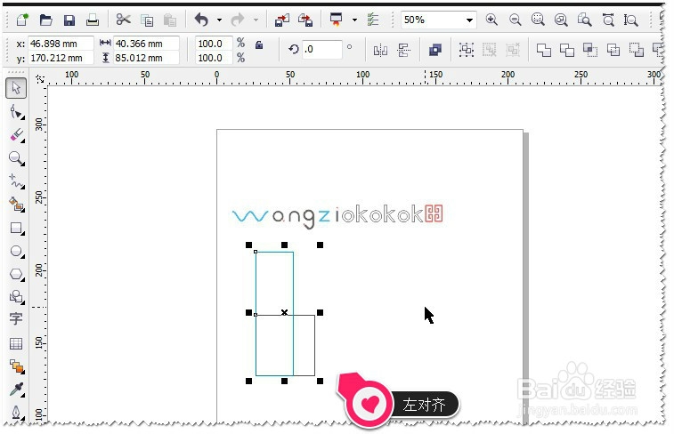
Task: Group the selected objects
Action: click(467, 50)
